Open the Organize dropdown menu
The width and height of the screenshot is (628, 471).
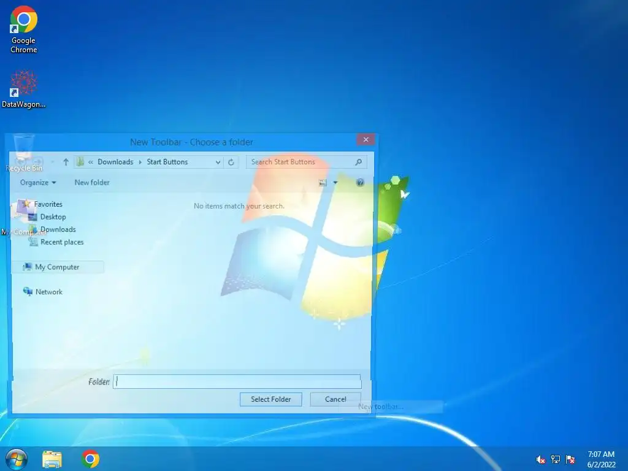(38, 183)
